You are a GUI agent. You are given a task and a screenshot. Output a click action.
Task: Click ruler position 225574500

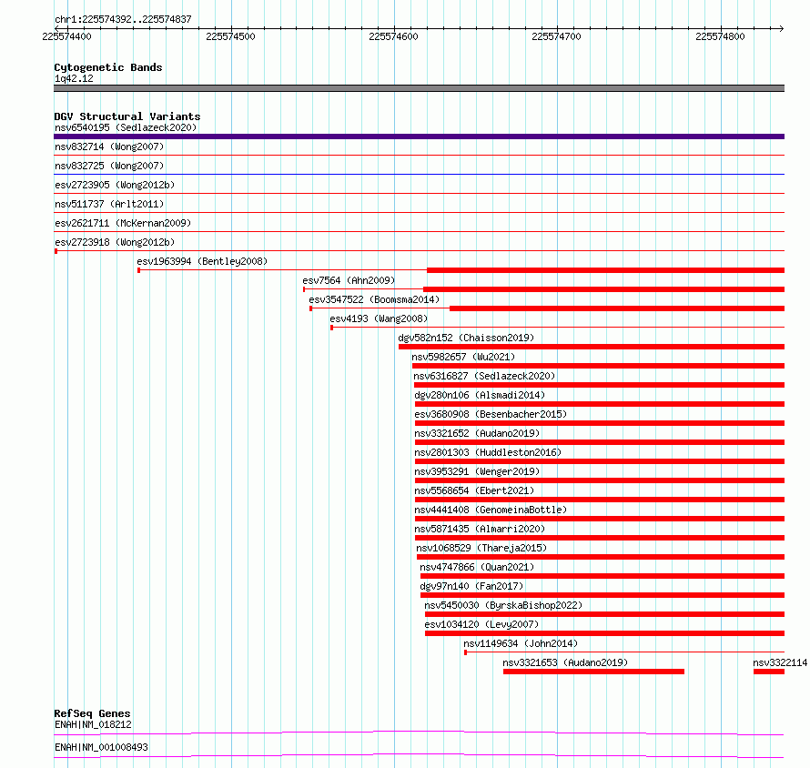[x=230, y=36]
